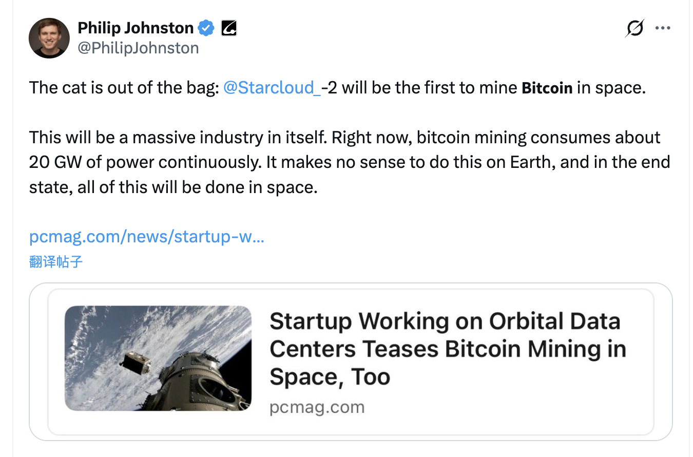Open the pcmag.com/news/startup-w… URL

[x=147, y=237]
